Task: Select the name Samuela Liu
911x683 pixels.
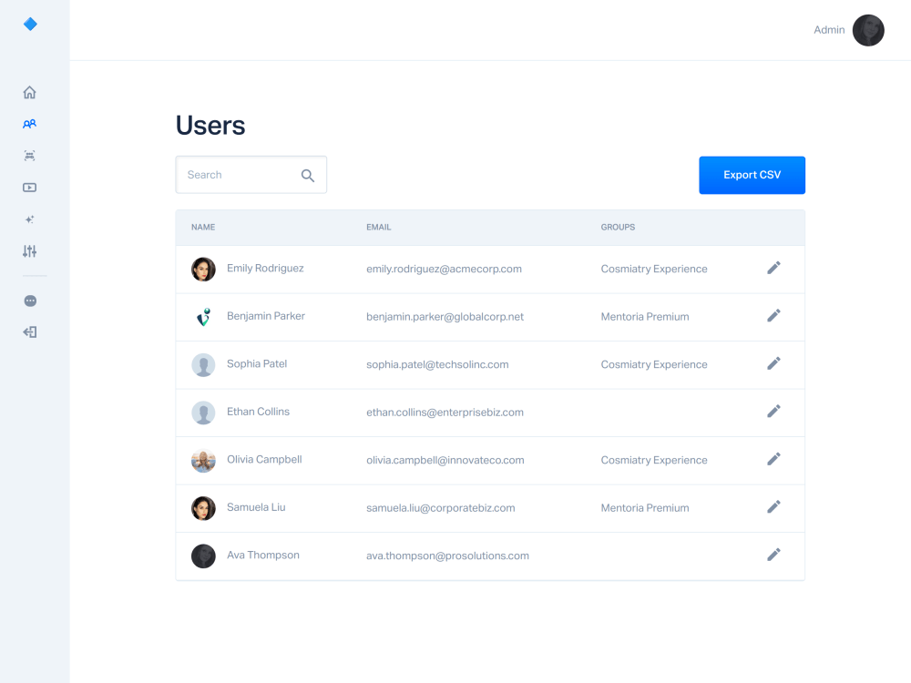Action: click(x=256, y=507)
